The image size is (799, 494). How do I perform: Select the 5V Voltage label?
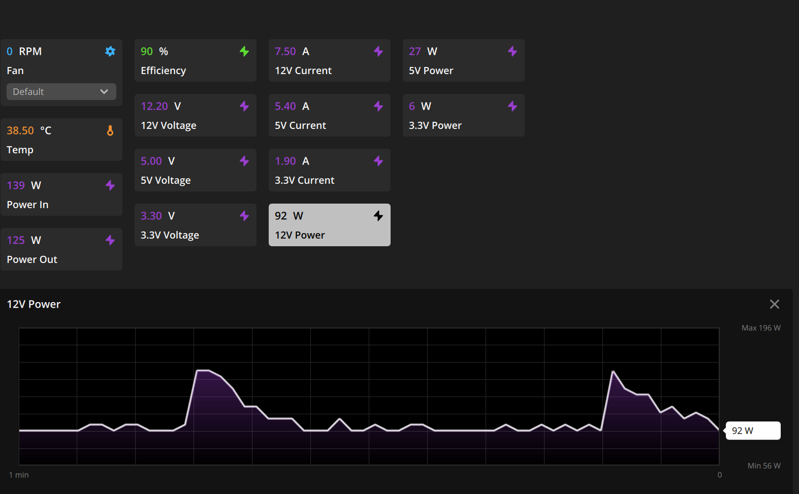point(166,180)
